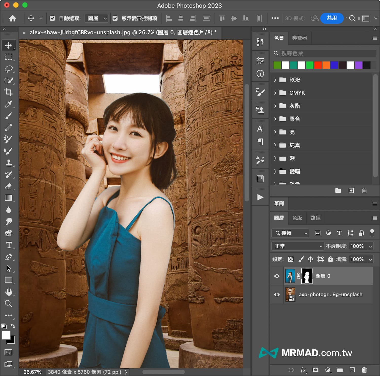Screen dimensions: 380x376
Task: Open the opacity 不透明度 dropdown arrow
Action: coord(370,246)
